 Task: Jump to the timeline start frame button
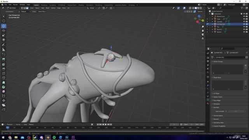pyautogui.click(x=98, y=124)
